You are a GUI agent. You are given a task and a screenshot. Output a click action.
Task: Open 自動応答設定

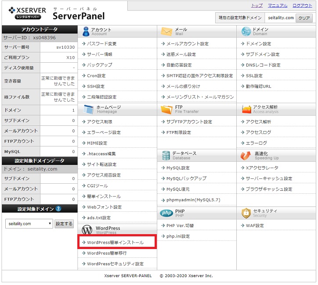click(179, 65)
